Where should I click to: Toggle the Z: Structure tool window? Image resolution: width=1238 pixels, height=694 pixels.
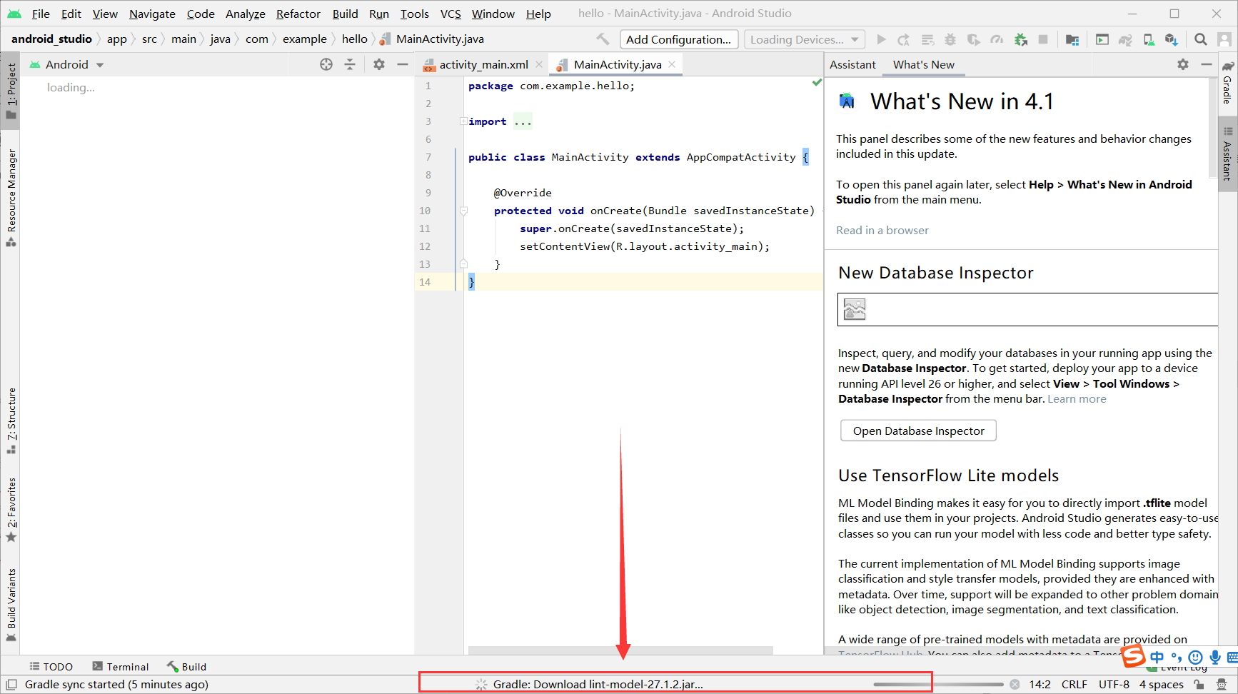point(11,421)
